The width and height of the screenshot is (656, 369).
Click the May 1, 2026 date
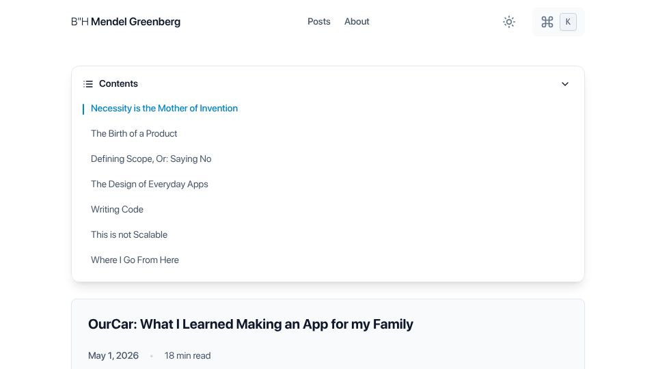point(113,355)
